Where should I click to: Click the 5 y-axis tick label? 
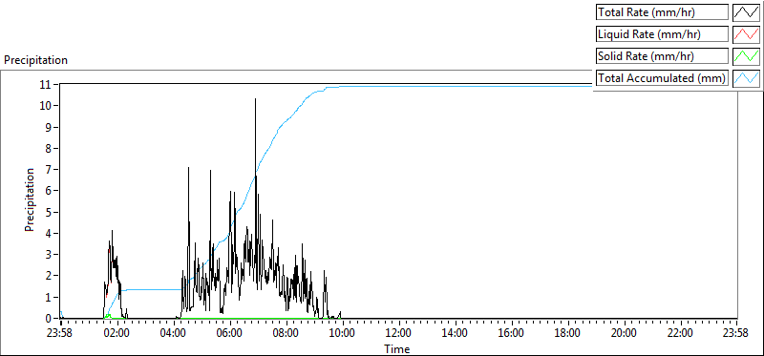click(49, 212)
